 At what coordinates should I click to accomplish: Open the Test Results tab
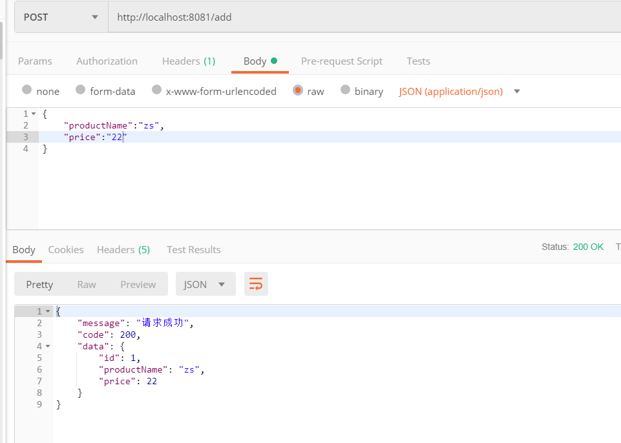(x=193, y=249)
